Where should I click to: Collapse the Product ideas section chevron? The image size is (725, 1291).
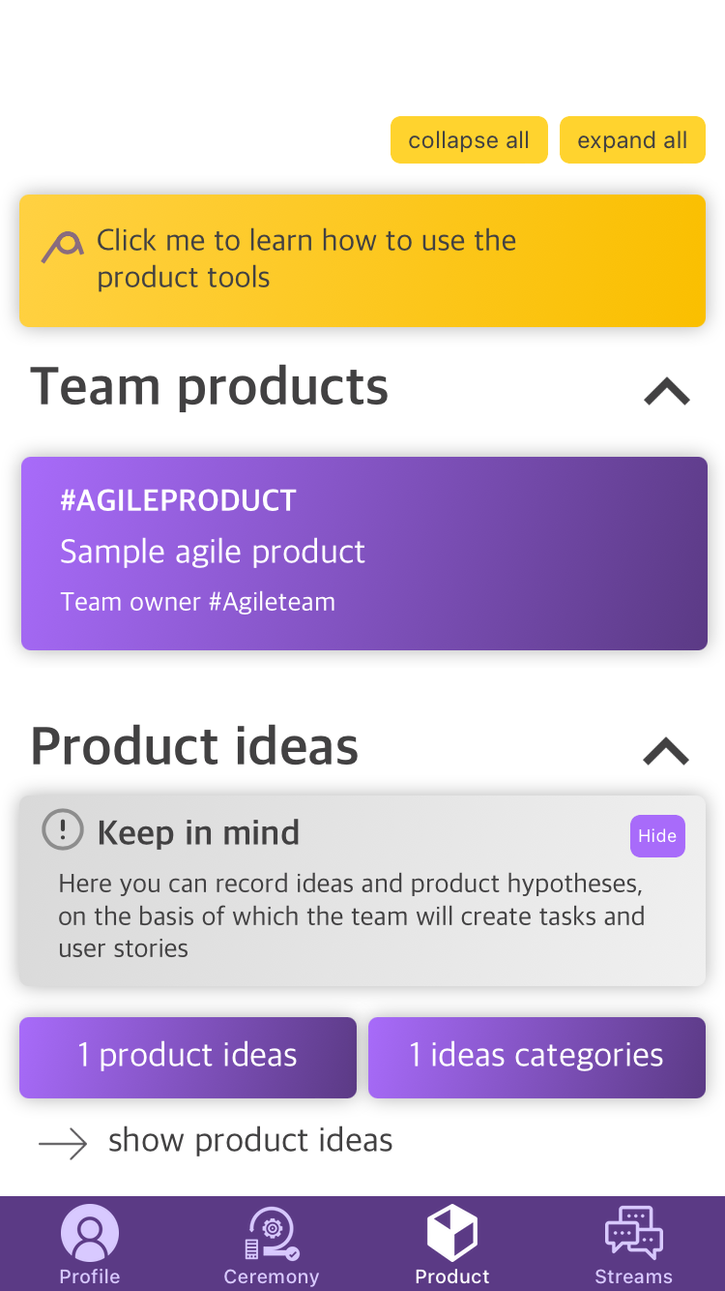click(667, 751)
